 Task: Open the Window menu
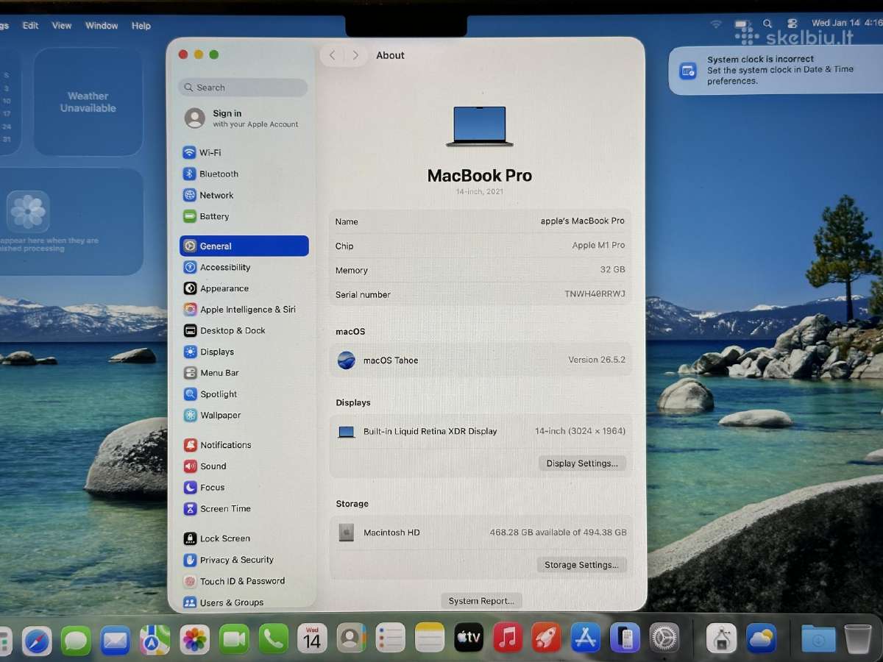coord(102,25)
